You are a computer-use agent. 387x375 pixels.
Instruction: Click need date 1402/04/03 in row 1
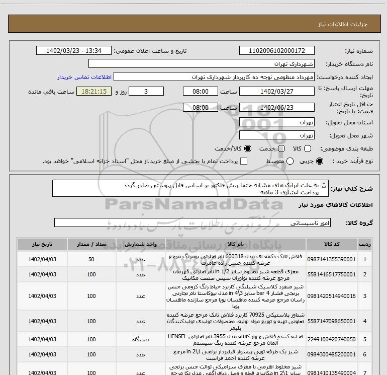pyautogui.click(x=42, y=259)
